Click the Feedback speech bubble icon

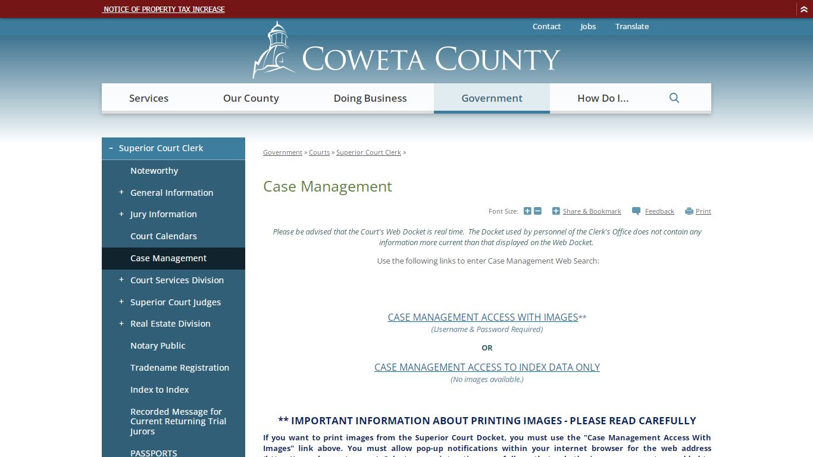[636, 211]
